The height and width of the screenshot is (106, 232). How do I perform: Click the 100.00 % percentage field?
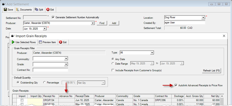pos(69,83)
